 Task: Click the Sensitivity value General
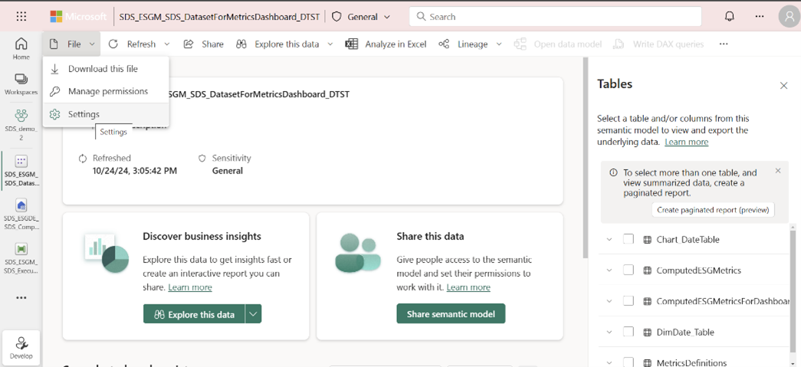[228, 171]
